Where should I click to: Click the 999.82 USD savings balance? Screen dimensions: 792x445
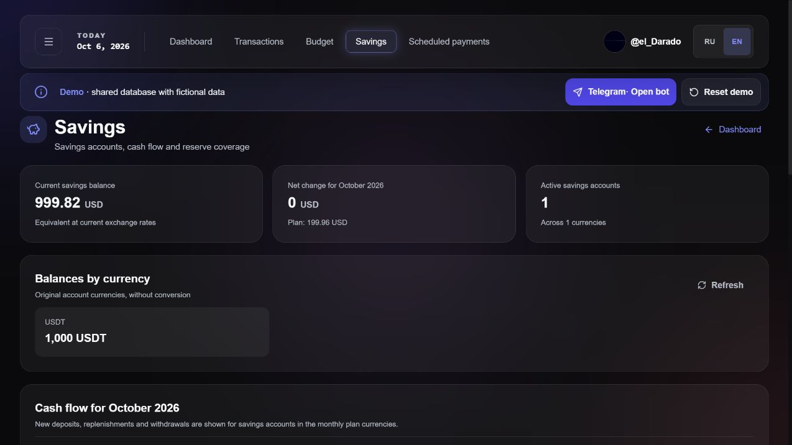tap(69, 203)
